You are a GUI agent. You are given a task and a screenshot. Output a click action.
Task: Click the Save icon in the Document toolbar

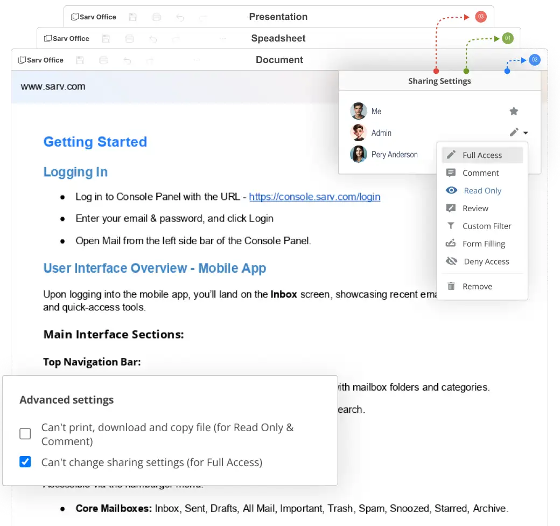tap(80, 60)
